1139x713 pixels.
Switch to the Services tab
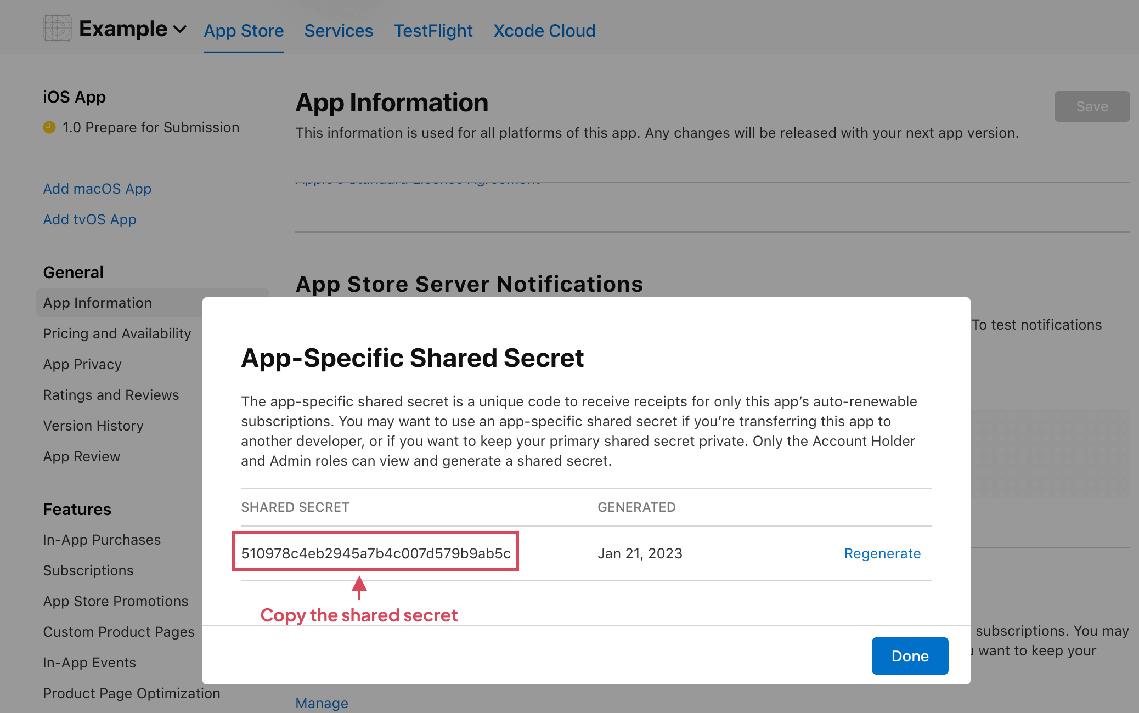(x=339, y=31)
